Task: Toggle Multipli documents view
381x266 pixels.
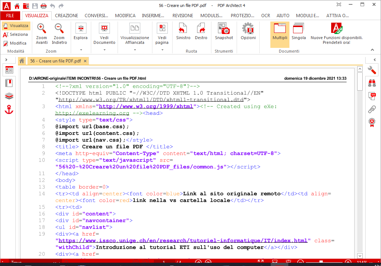Action: pos(280,34)
